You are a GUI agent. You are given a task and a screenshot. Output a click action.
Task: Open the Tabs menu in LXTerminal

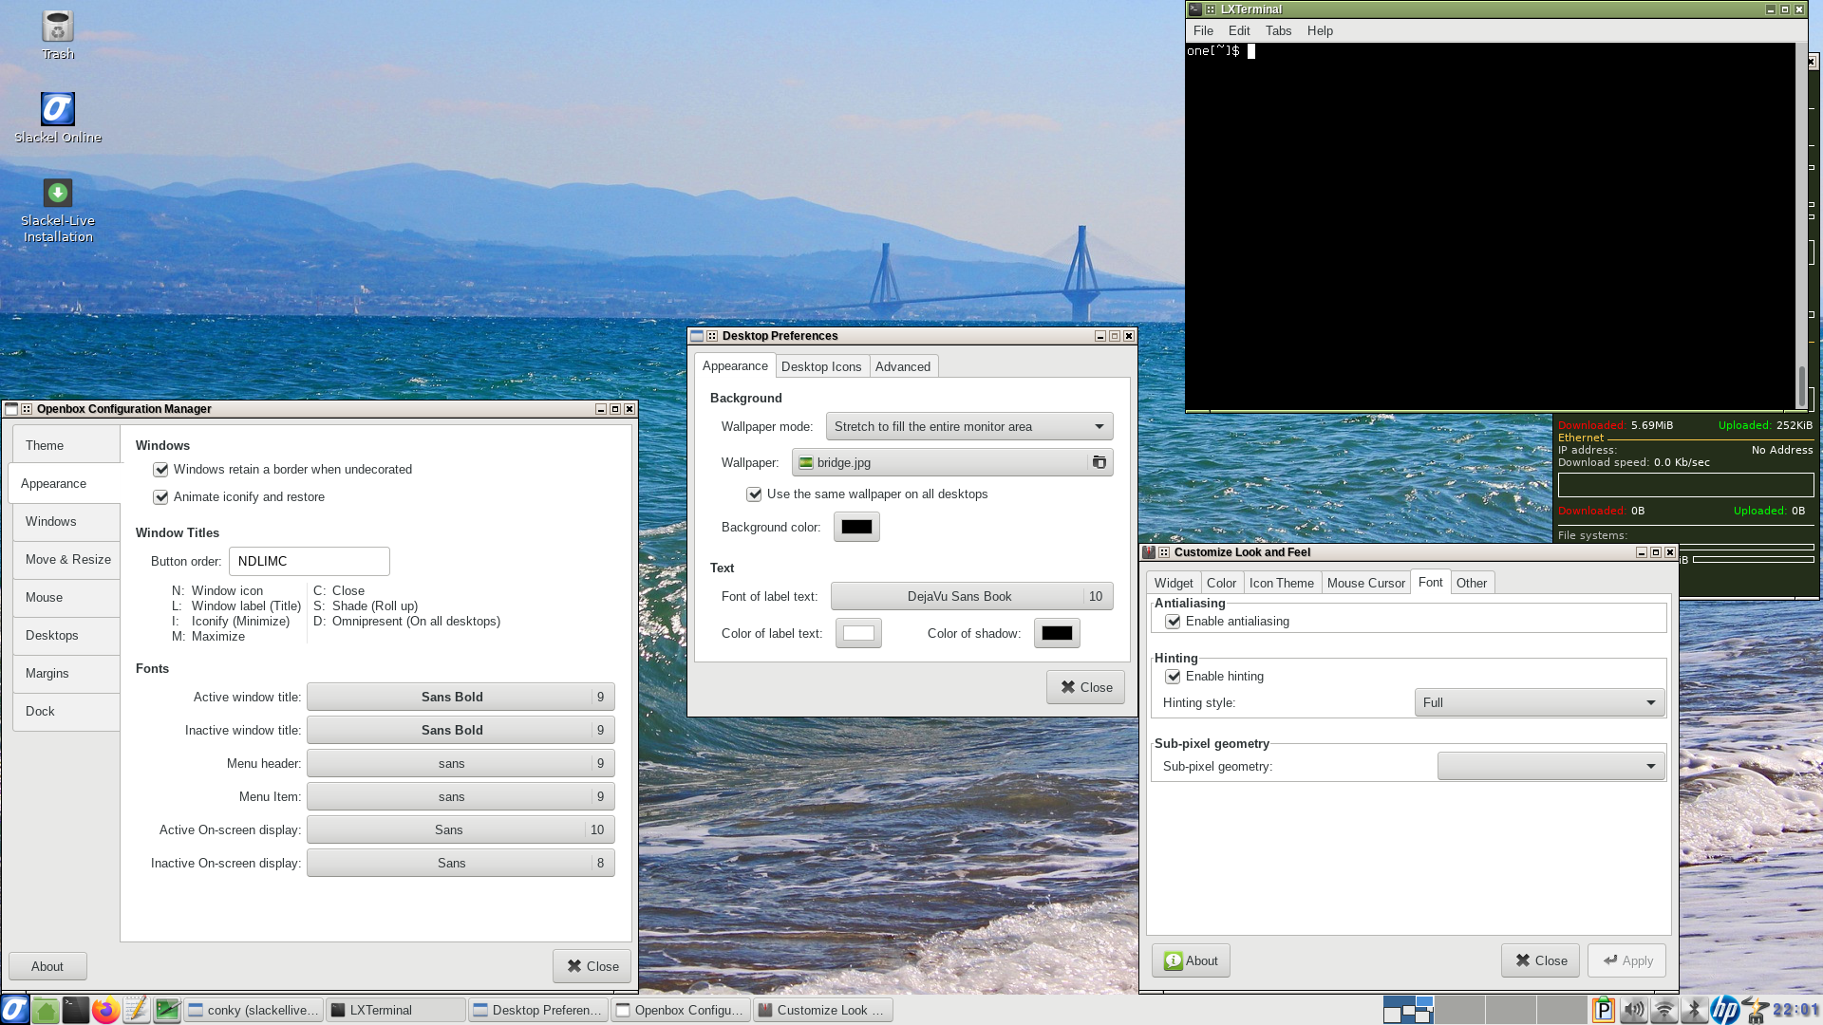click(x=1278, y=30)
